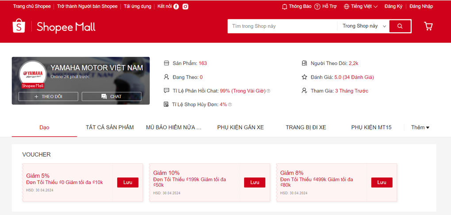The width and height of the screenshot is (451, 215).
Task: Open the shopping cart icon
Action: coord(428,26)
